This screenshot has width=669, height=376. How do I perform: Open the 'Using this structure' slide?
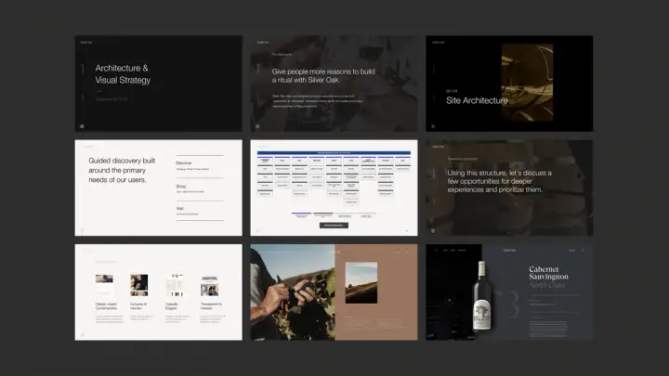(x=509, y=188)
